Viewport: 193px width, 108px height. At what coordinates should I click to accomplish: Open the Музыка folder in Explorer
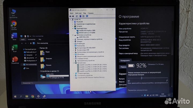(46, 66)
